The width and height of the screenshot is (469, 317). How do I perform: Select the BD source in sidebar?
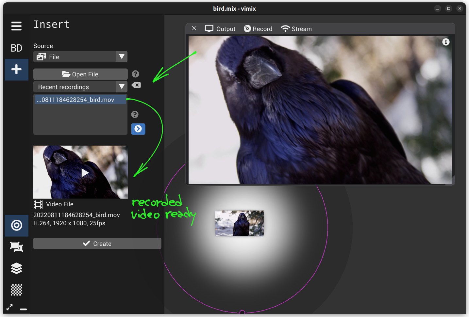tap(16, 48)
